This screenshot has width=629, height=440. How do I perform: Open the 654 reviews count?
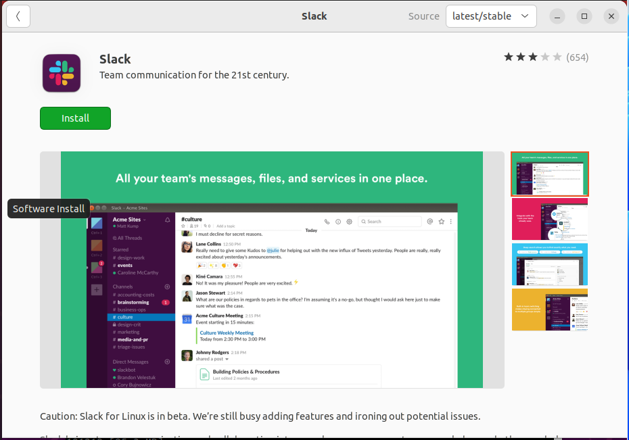click(x=577, y=57)
